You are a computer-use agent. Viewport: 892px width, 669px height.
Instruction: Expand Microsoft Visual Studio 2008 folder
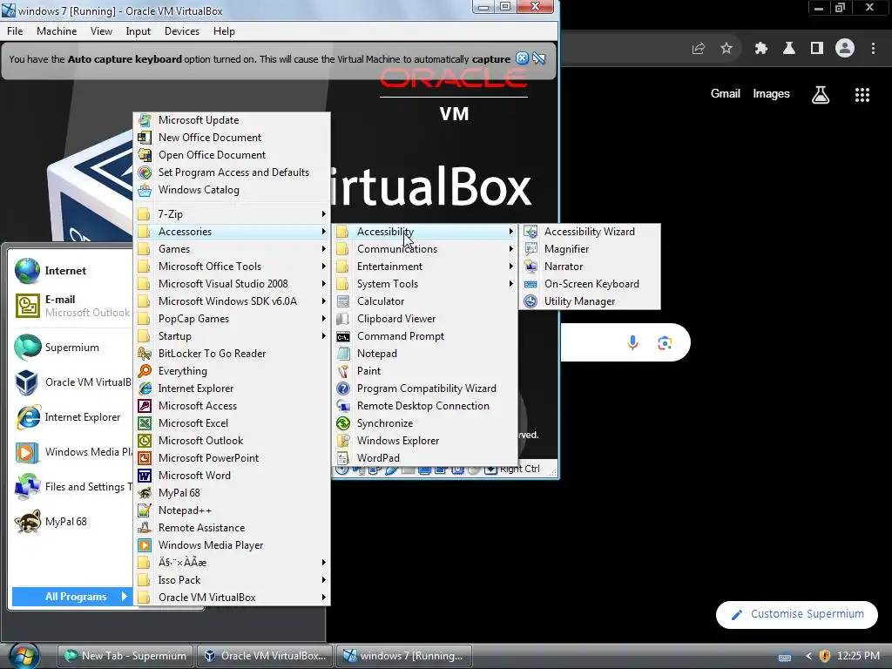point(232,284)
